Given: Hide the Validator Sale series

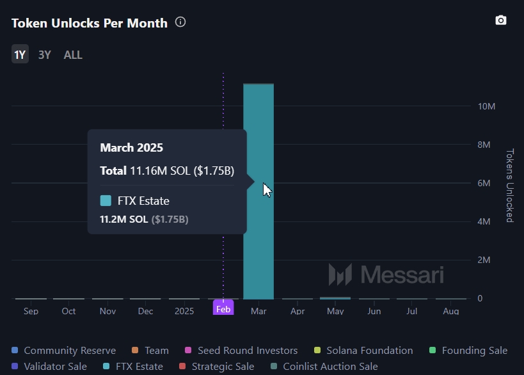Looking at the screenshot, I should coord(49,367).
